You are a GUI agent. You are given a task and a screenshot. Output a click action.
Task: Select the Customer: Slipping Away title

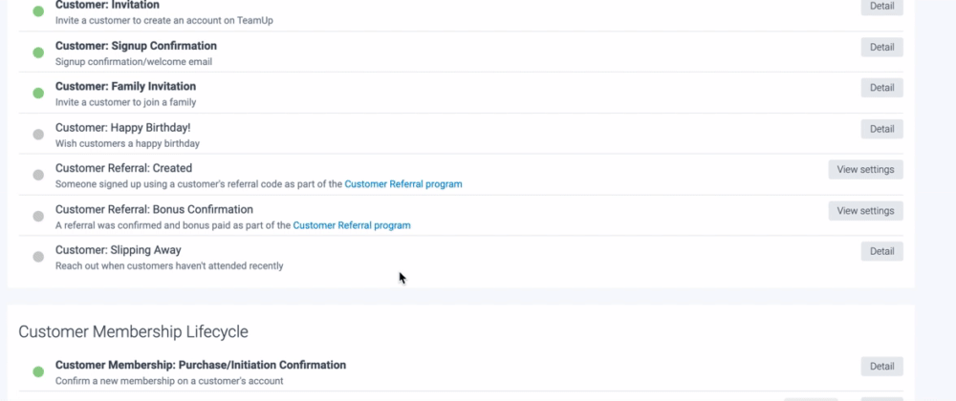118,250
